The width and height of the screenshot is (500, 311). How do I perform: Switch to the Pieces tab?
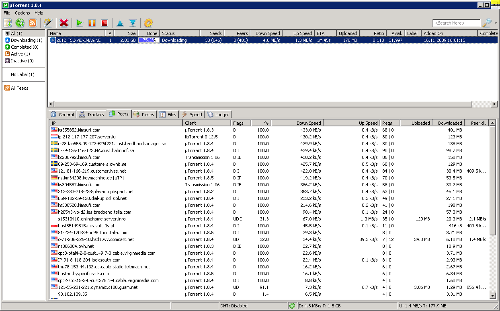(x=144, y=114)
